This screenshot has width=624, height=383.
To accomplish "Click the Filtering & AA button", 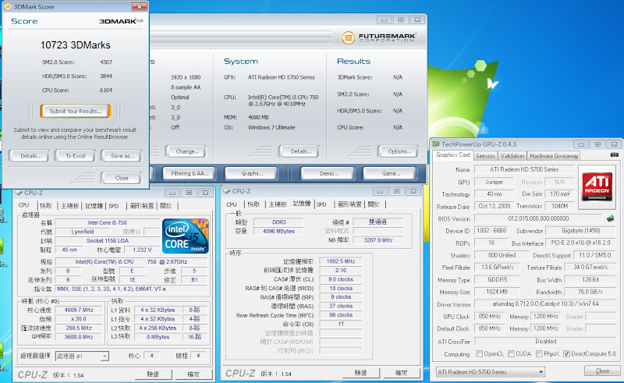I will tap(190, 174).
